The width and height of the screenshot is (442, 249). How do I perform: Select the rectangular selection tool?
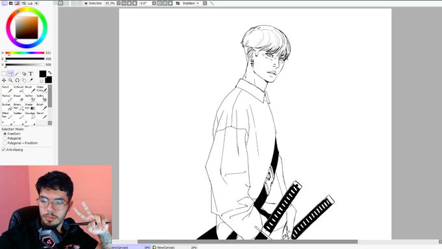4,74
